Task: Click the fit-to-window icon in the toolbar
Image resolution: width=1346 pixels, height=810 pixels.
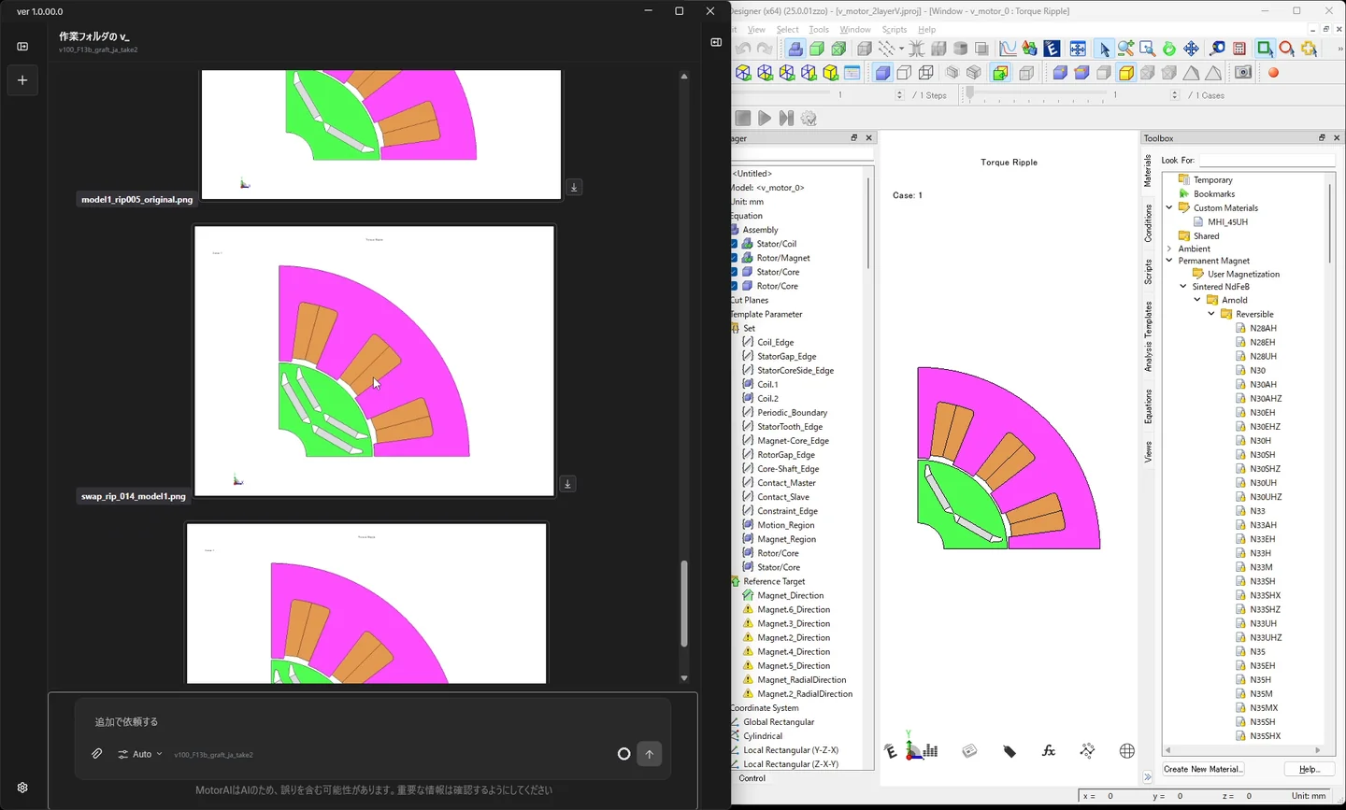Action: 1078,49
